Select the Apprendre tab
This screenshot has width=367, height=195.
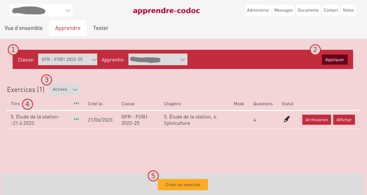coord(68,28)
